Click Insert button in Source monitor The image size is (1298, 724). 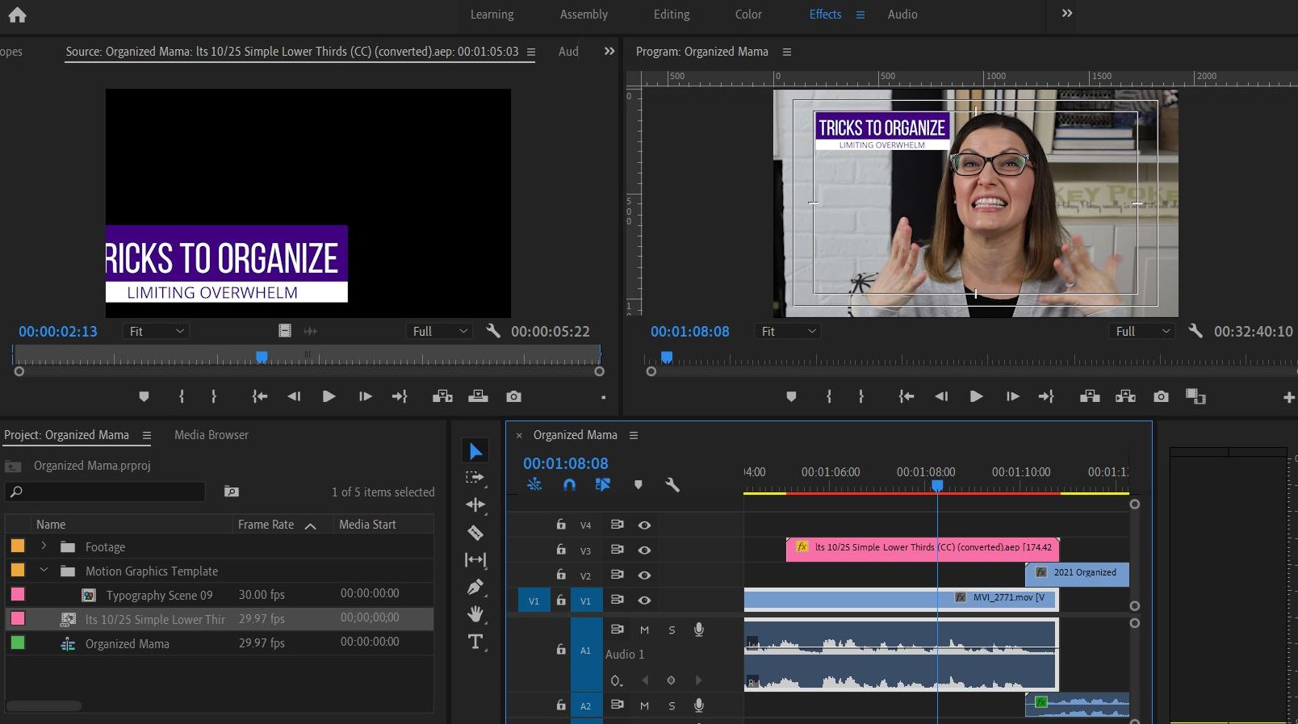[x=442, y=396]
